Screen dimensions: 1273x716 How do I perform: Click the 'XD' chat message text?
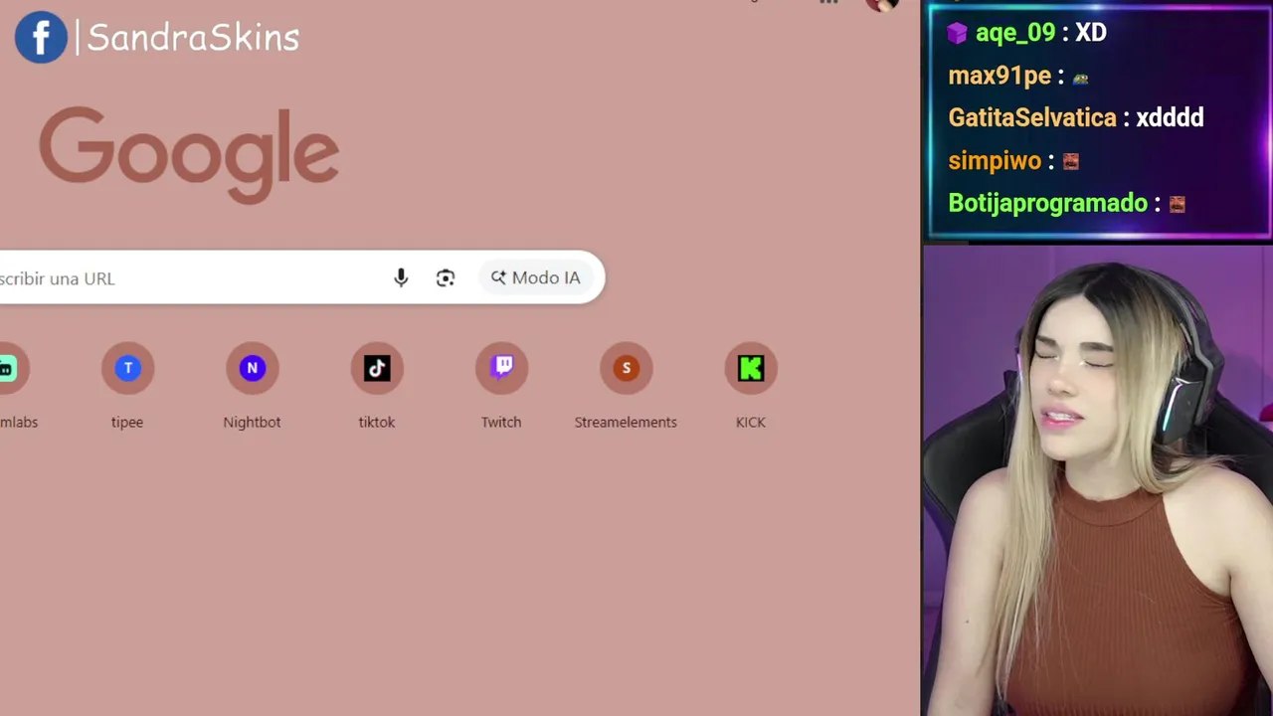[x=1091, y=33]
